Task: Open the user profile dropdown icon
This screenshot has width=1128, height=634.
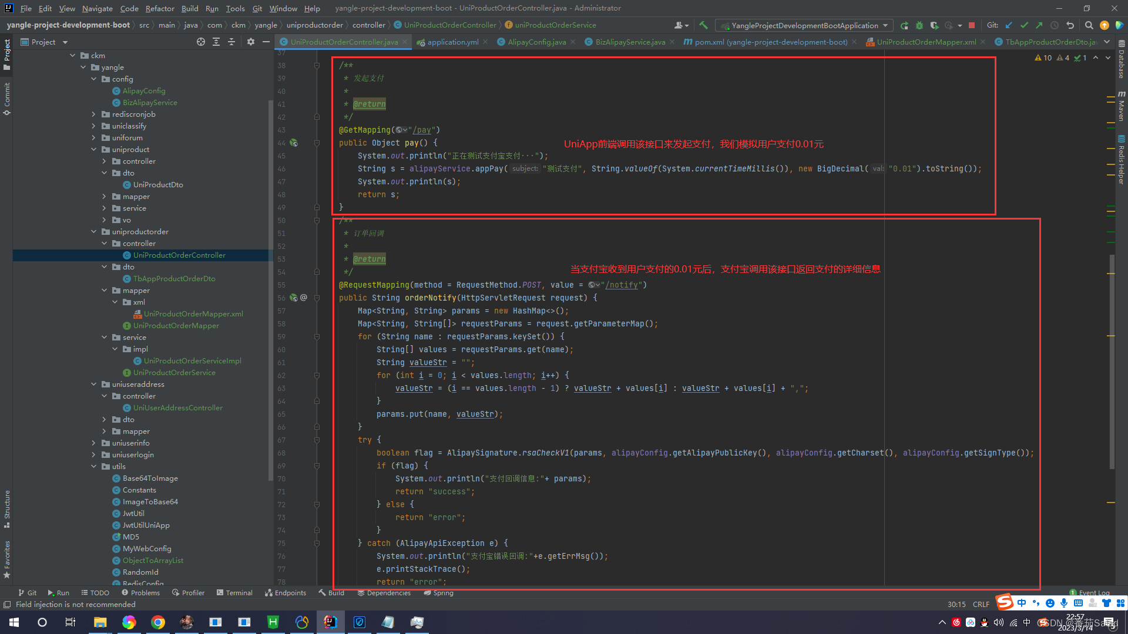Action: point(681,25)
